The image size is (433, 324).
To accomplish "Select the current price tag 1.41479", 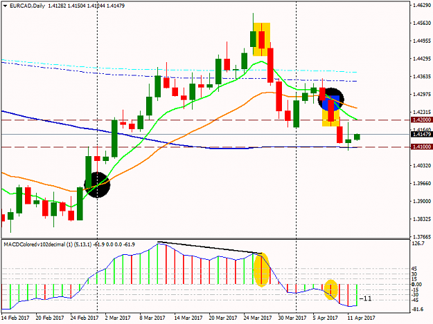I will (421, 134).
